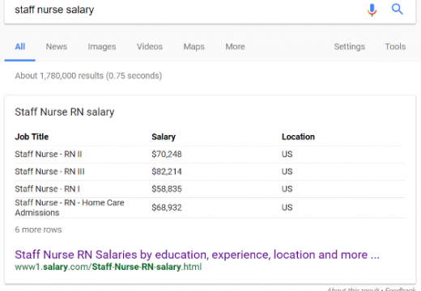421x291 pixels.
Task: Switch to the News tab
Action: (57, 47)
